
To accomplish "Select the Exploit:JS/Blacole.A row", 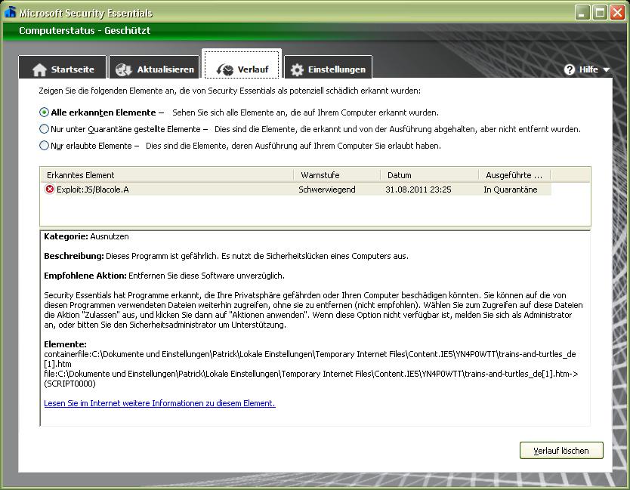I will click(x=296, y=190).
